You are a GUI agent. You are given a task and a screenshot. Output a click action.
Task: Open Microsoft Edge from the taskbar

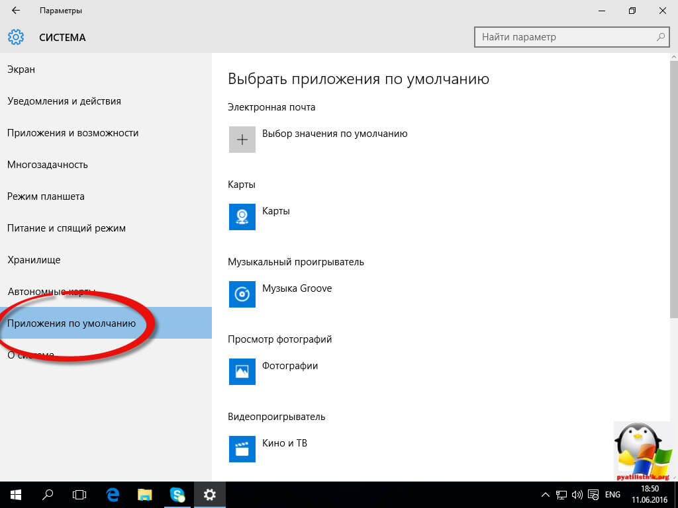[x=113, y=494]
